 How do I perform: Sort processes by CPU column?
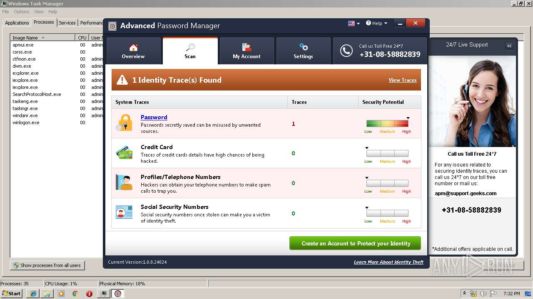pyautogui.click(x=82, y=38)
